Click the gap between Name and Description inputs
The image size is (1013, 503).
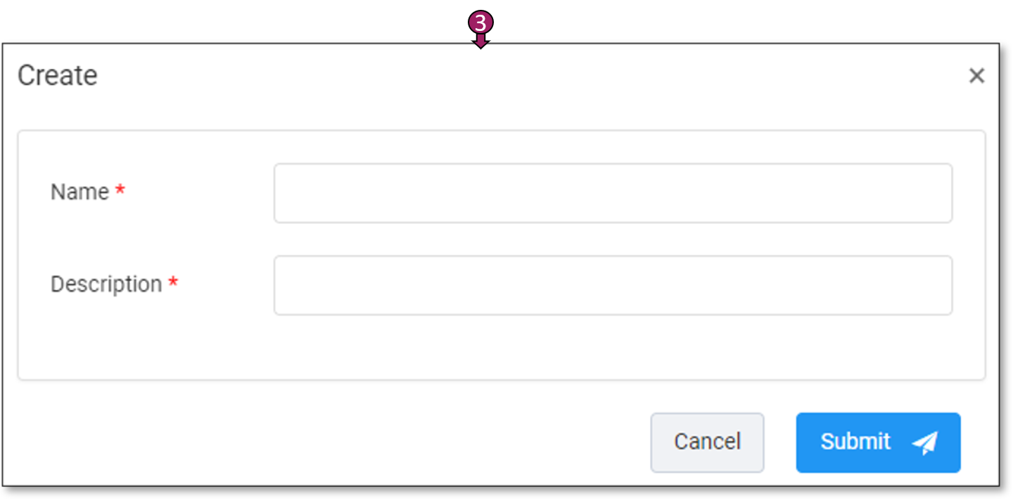(x=612, y=239)
